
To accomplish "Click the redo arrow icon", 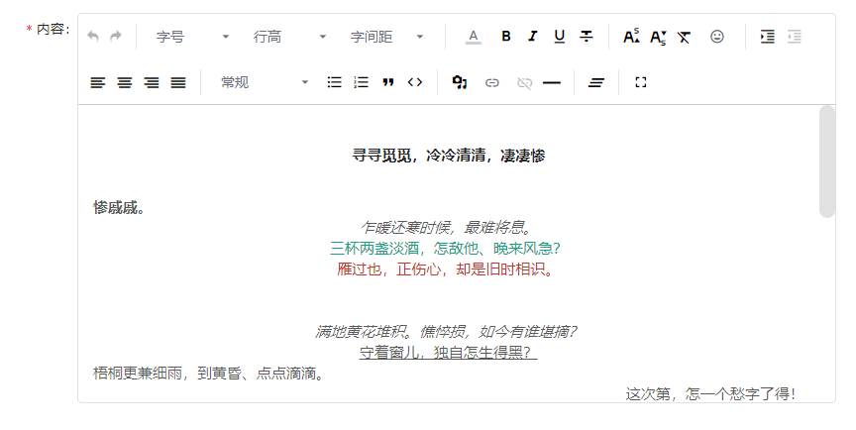I will click(x=115, y=37).
